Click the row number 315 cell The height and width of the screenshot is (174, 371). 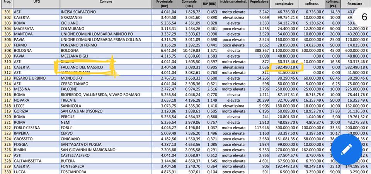[x=7, y=89]
